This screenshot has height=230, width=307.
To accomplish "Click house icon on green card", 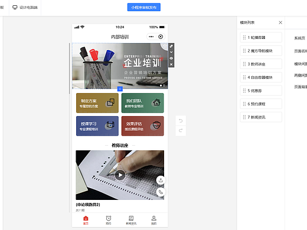I will (x=156, y=102).
